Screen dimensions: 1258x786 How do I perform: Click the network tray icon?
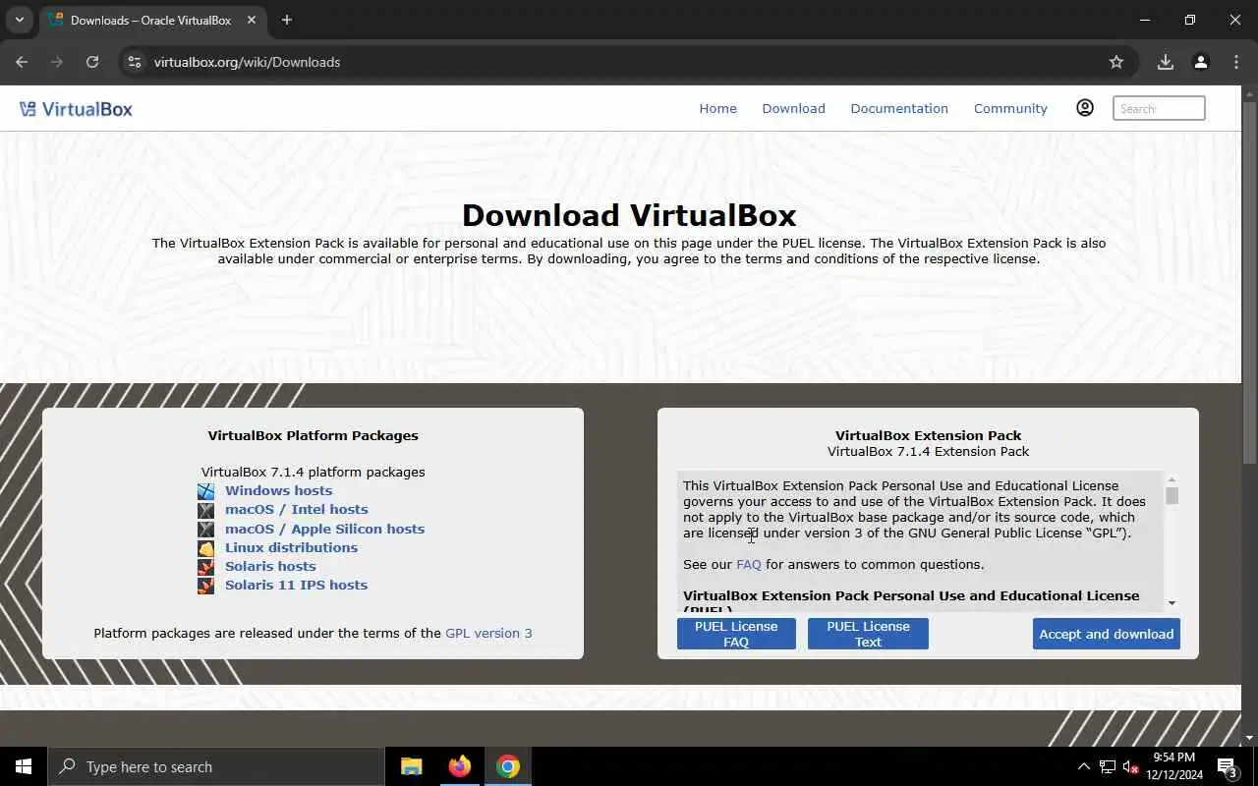[1108, 766]
